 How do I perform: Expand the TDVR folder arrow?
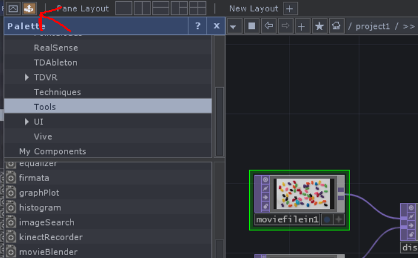tap(27, 78)
